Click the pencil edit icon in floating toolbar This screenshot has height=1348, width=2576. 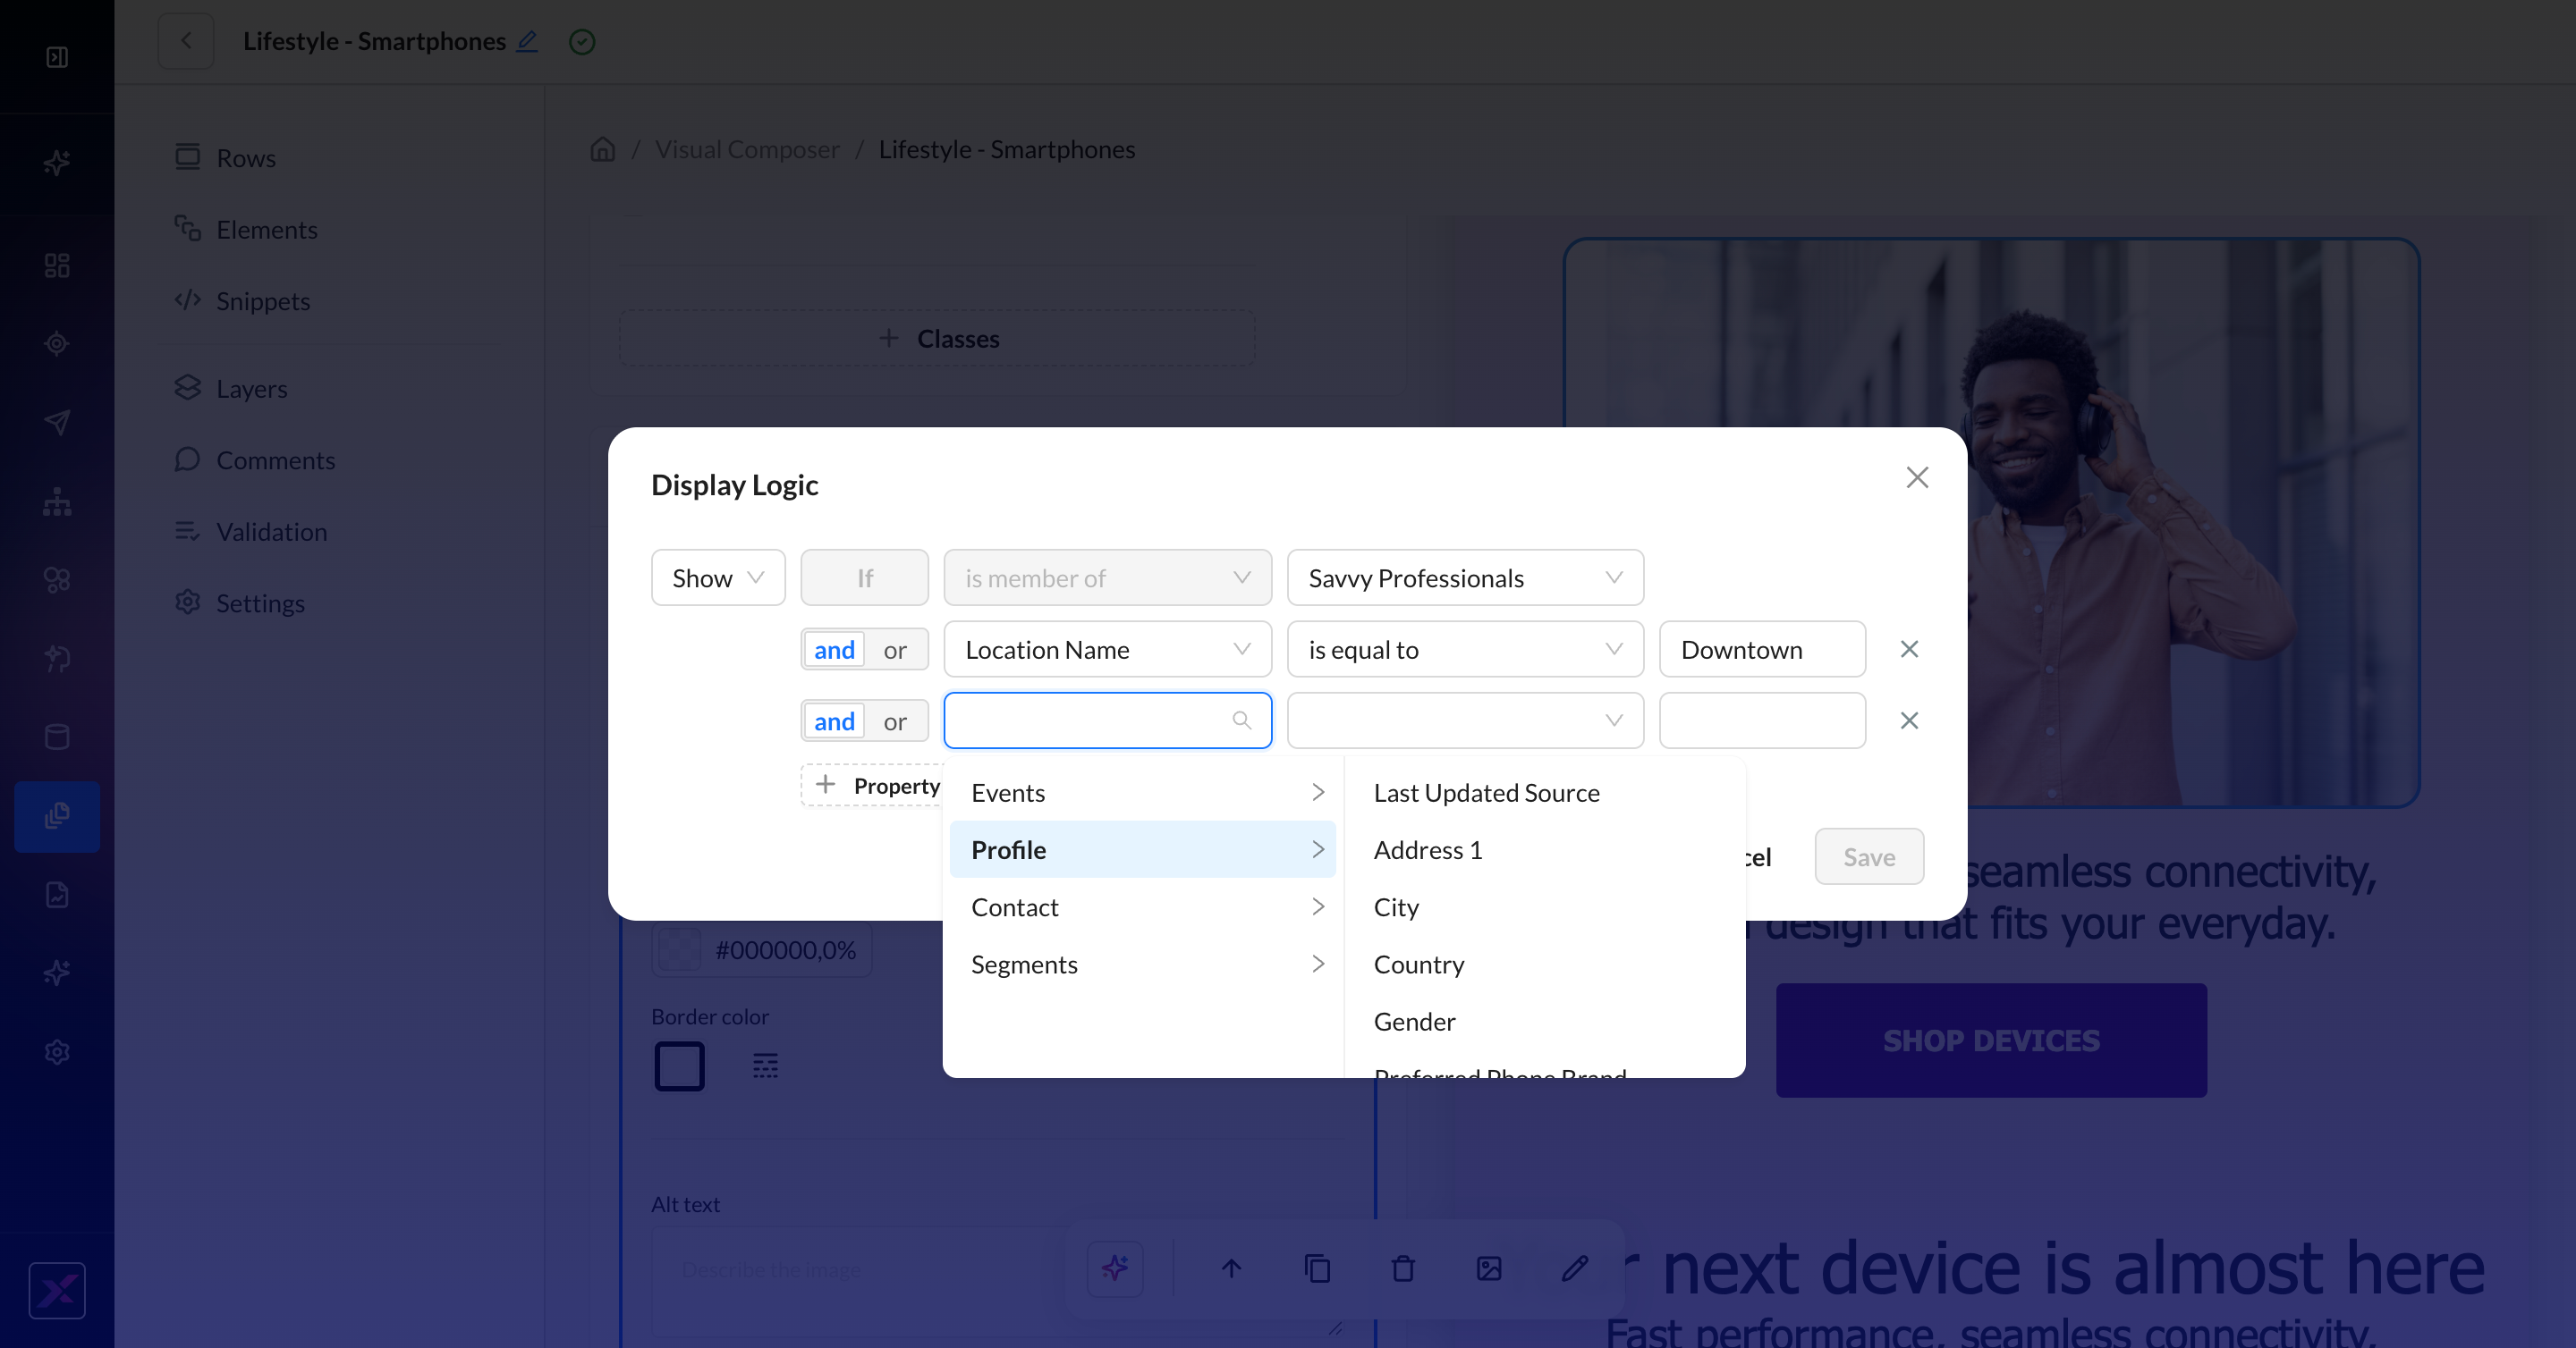coord(1575,1269)
